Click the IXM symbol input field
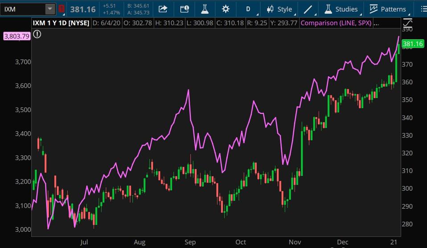427x248 pixels. 23,9
